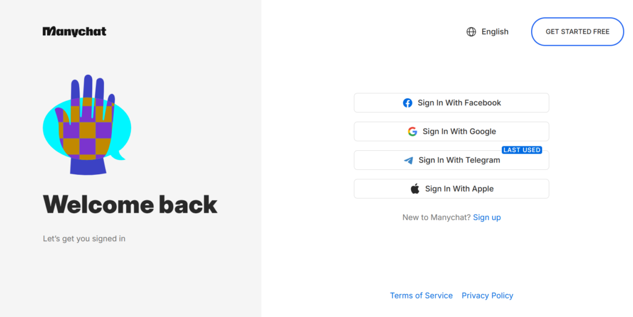Click the Welcome back heading

(x=130, y=205)
